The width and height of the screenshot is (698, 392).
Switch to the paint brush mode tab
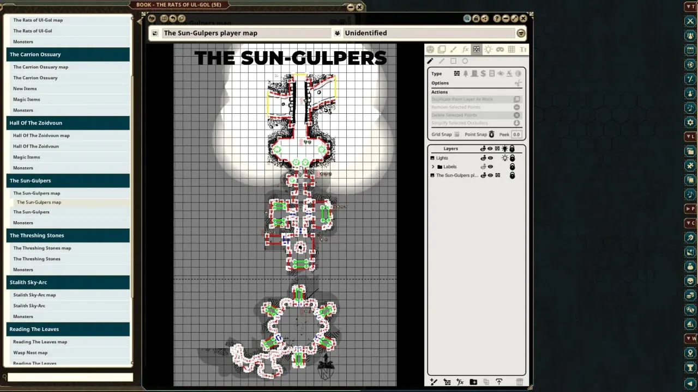[x=453, y=50]
